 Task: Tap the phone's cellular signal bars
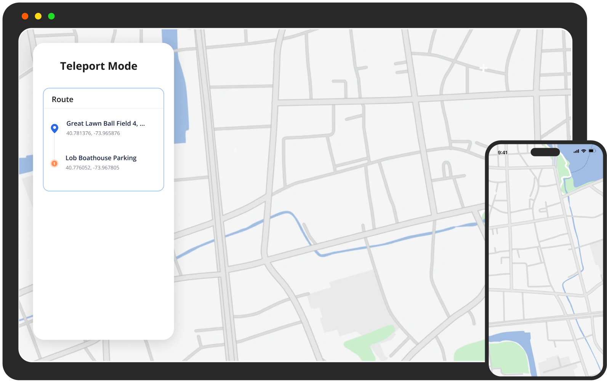[576, 152]
